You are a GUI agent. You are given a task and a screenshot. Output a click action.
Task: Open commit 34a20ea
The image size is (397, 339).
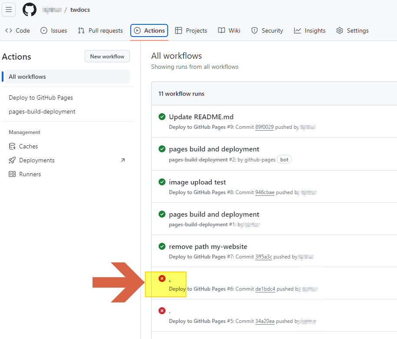tap(265, 321)
